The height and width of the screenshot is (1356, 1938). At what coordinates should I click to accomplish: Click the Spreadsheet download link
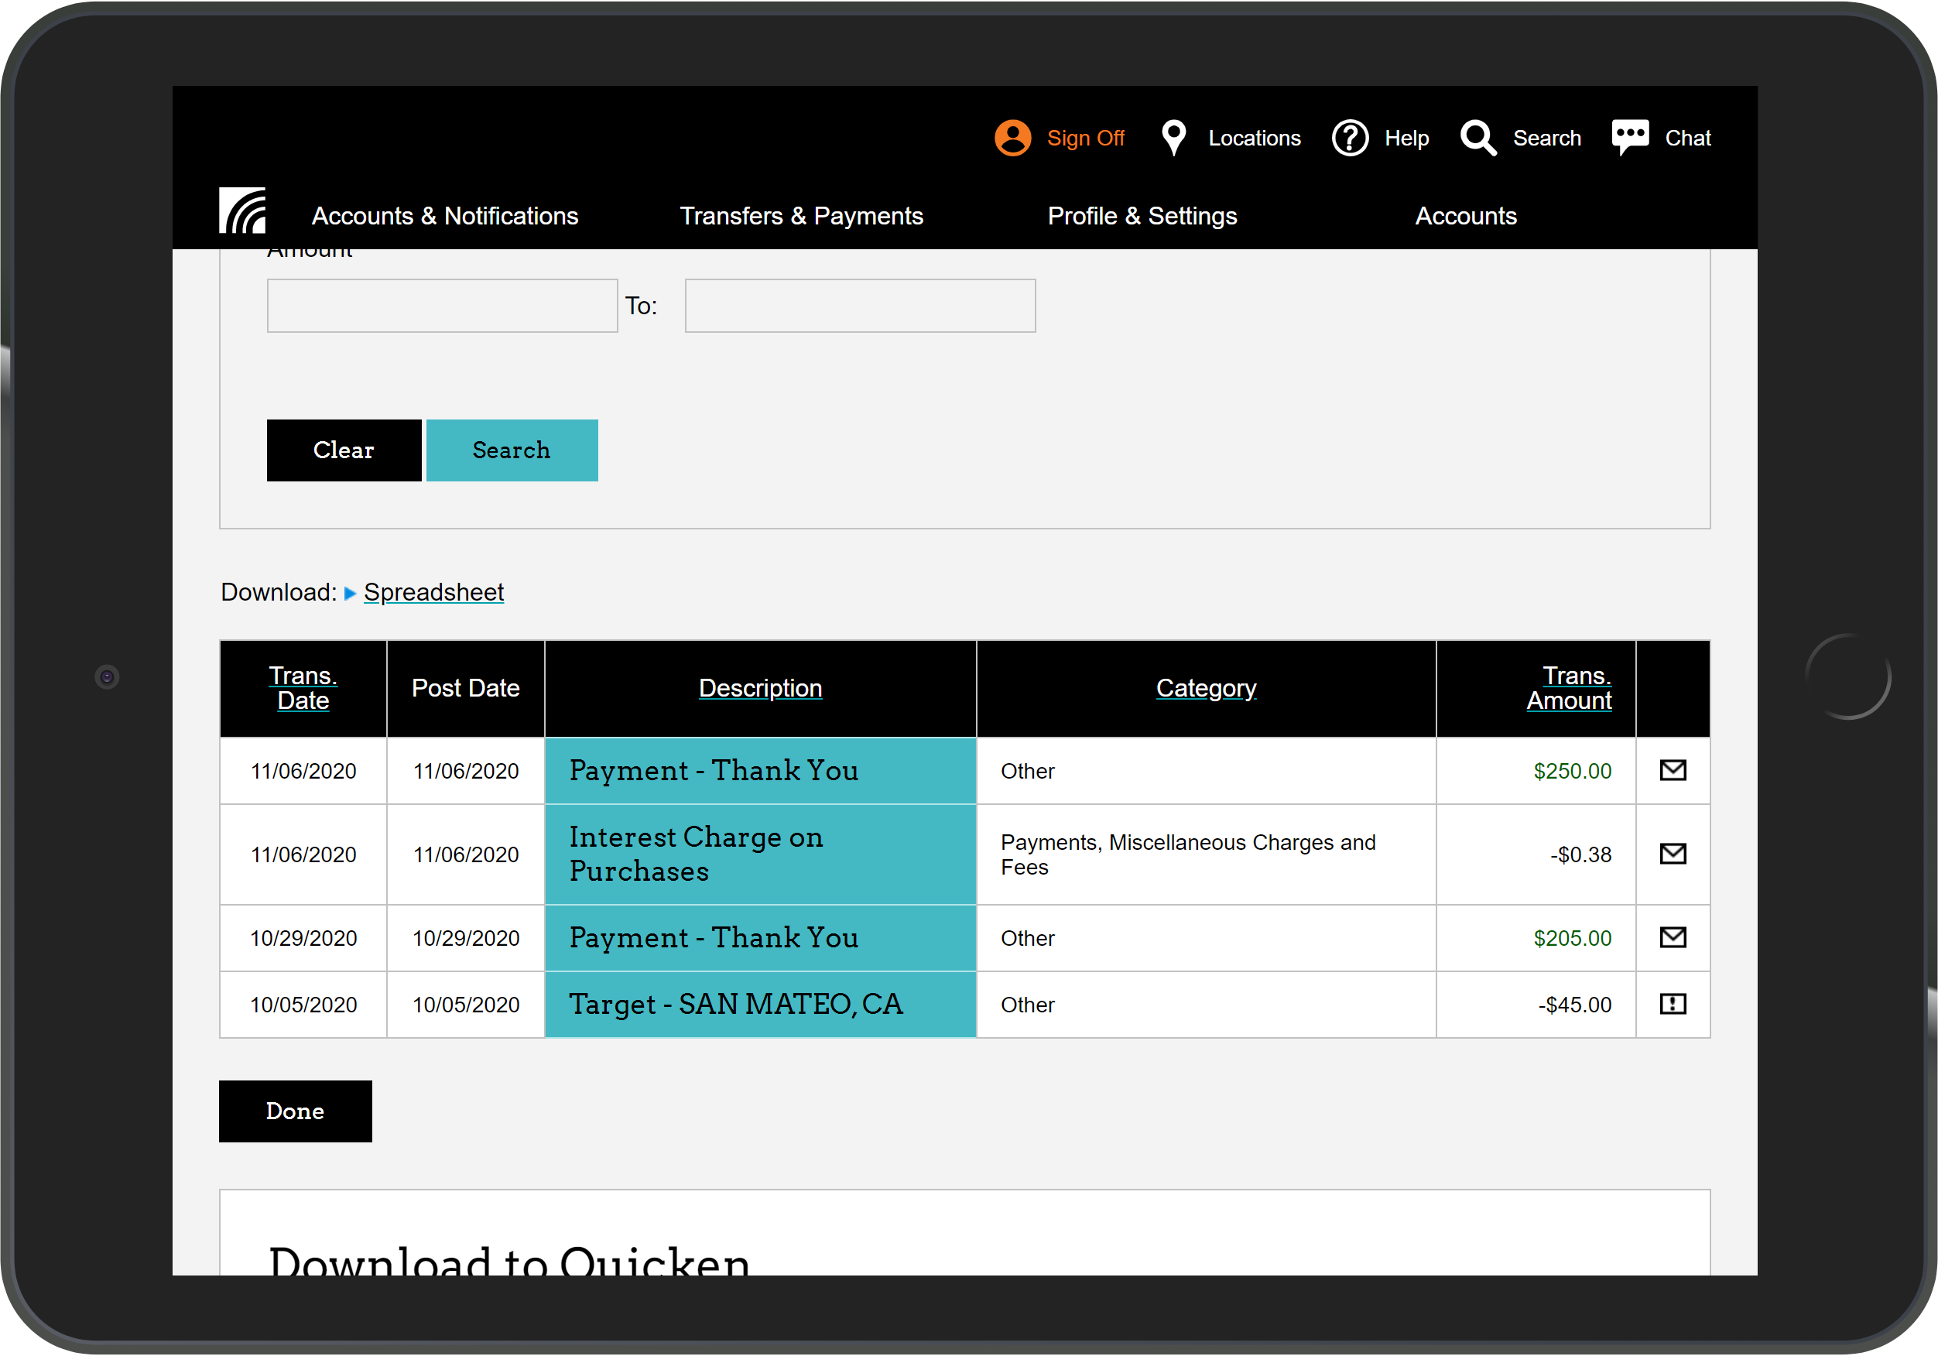tap(434, 593)
